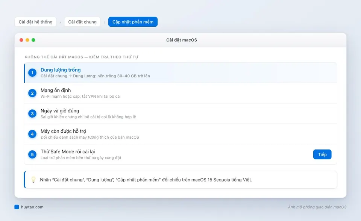Click the Cài đặt macOS window title
361x221 pixels.
click(182, 40)
